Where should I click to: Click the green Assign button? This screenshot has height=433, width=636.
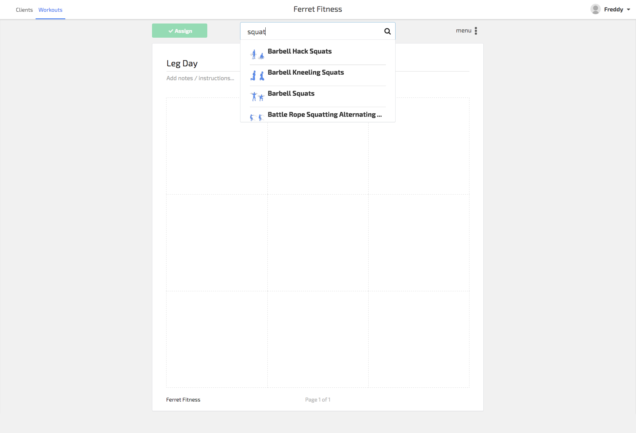point(180,31)
